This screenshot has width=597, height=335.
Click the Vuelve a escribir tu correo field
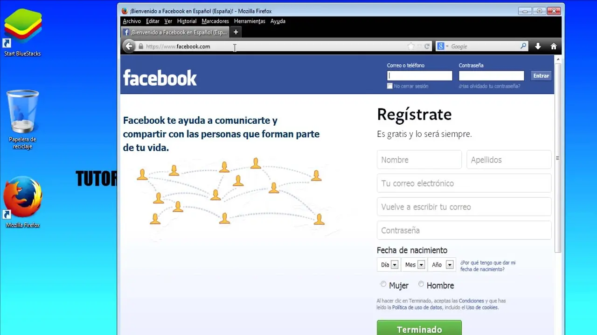tap(464, 207)
